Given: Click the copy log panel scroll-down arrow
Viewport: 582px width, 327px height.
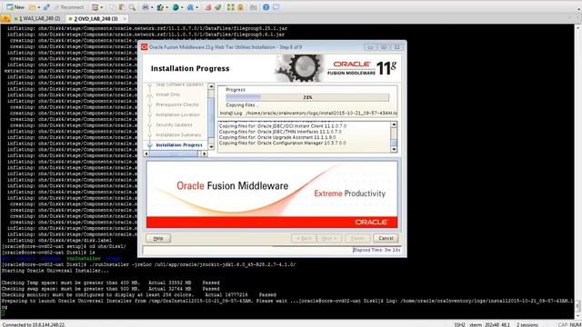Looking at the screenshot, I should [x=394, y=149].
